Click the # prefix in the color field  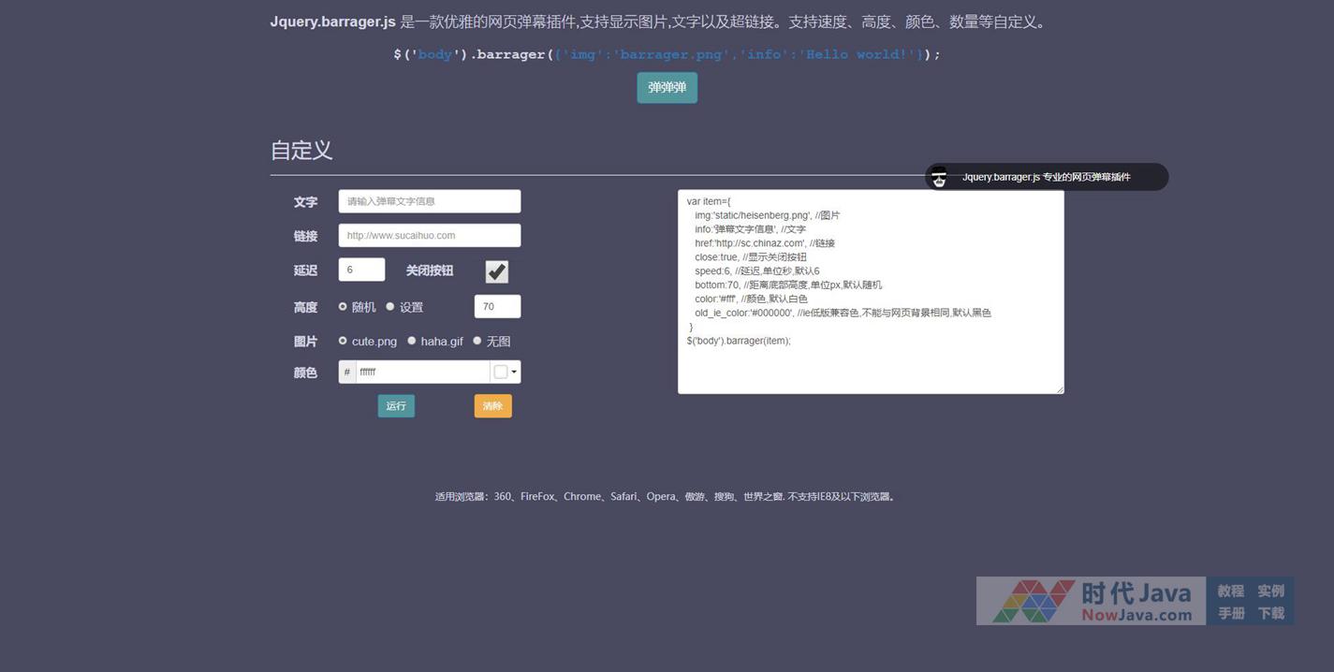347,373
